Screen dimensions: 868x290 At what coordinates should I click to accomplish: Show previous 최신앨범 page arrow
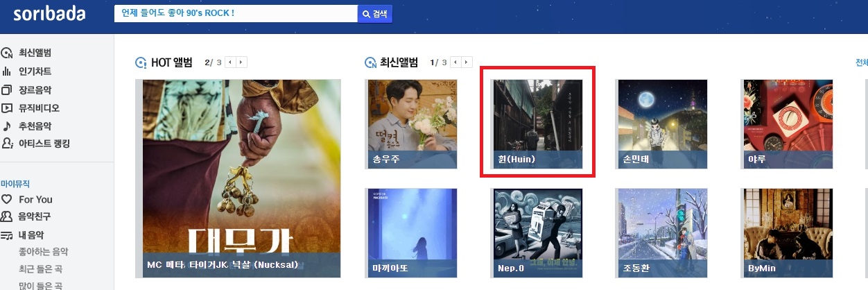[x=456, y=62]
